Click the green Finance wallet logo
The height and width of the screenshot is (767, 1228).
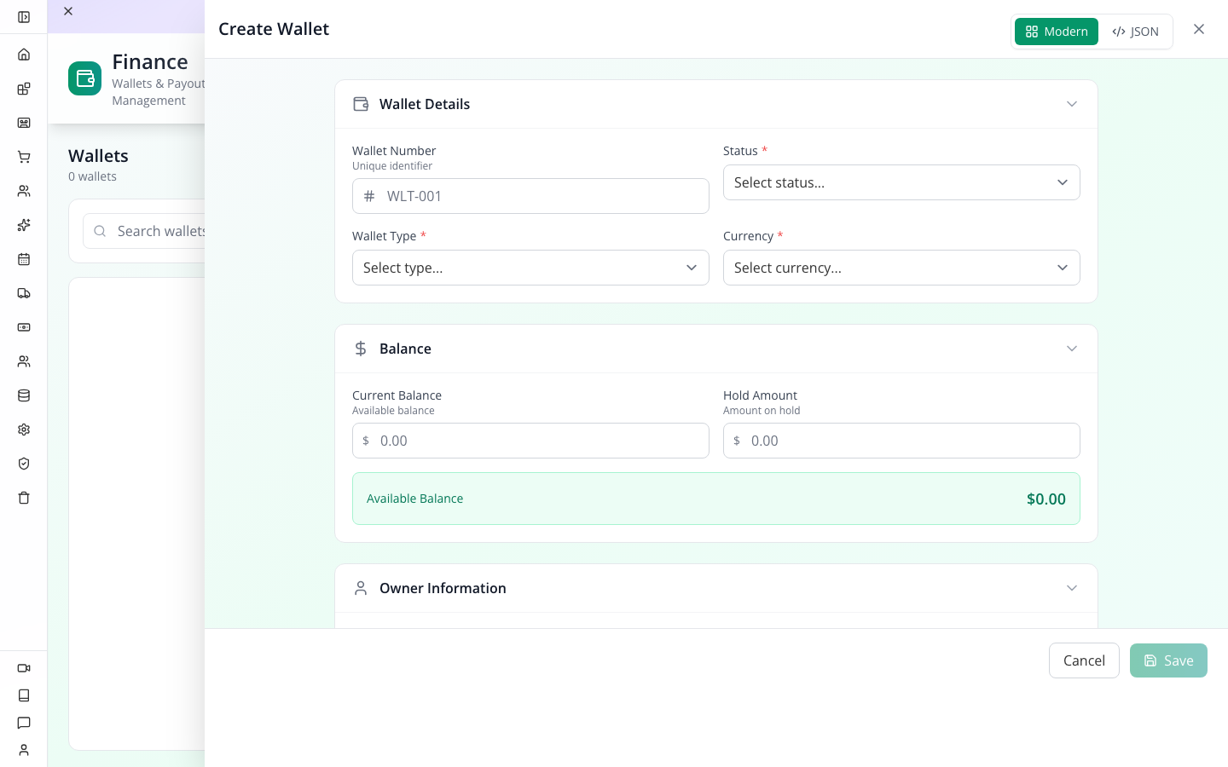click(85, 78)
